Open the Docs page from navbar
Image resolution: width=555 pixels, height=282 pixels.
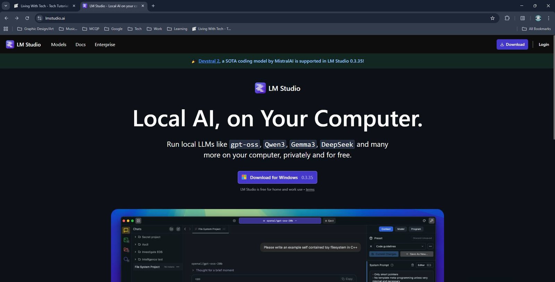(80, 44)
